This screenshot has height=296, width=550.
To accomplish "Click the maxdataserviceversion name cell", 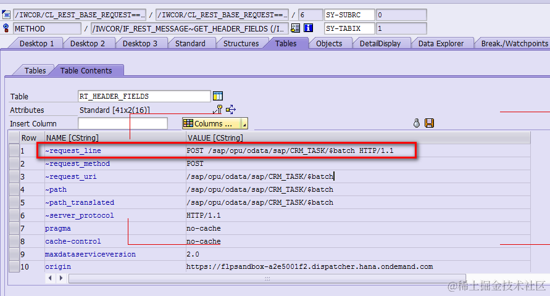I will coord(115,254).
